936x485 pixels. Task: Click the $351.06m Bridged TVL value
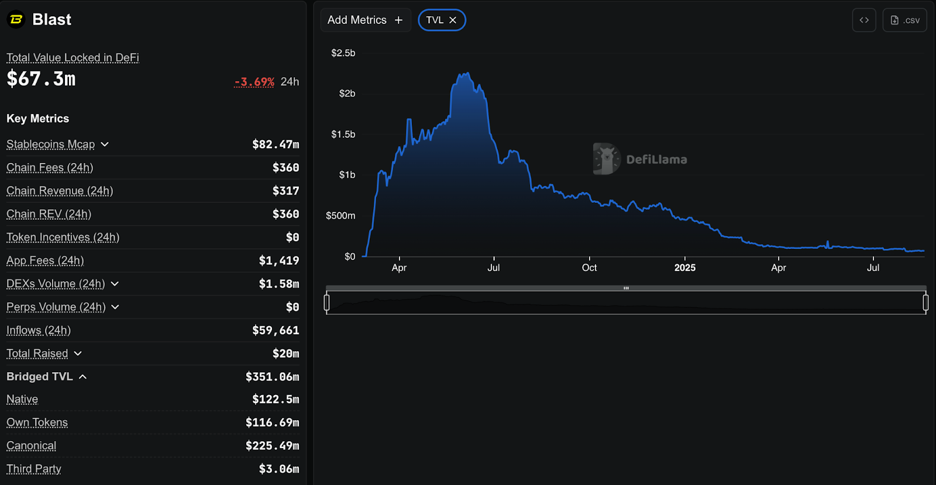[x=272, y=377]
